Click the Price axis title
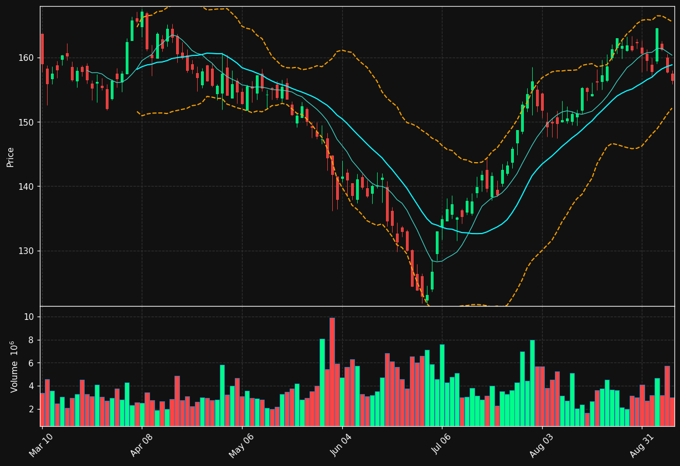680x466 pixels. pyautogui.click(x=11, y=157)
